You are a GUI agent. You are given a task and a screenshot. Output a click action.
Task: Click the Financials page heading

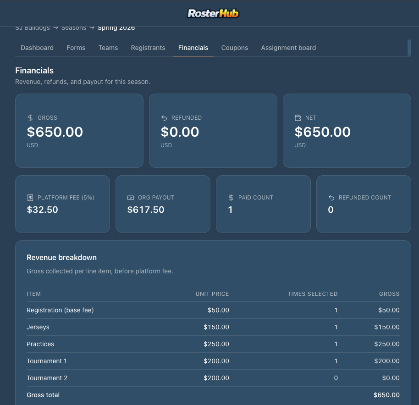34,71
